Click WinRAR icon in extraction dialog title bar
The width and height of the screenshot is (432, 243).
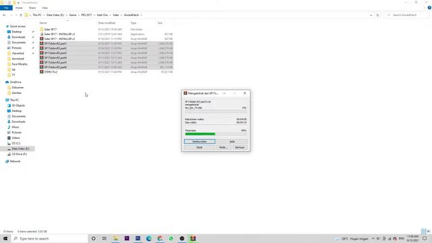(186, 93)
